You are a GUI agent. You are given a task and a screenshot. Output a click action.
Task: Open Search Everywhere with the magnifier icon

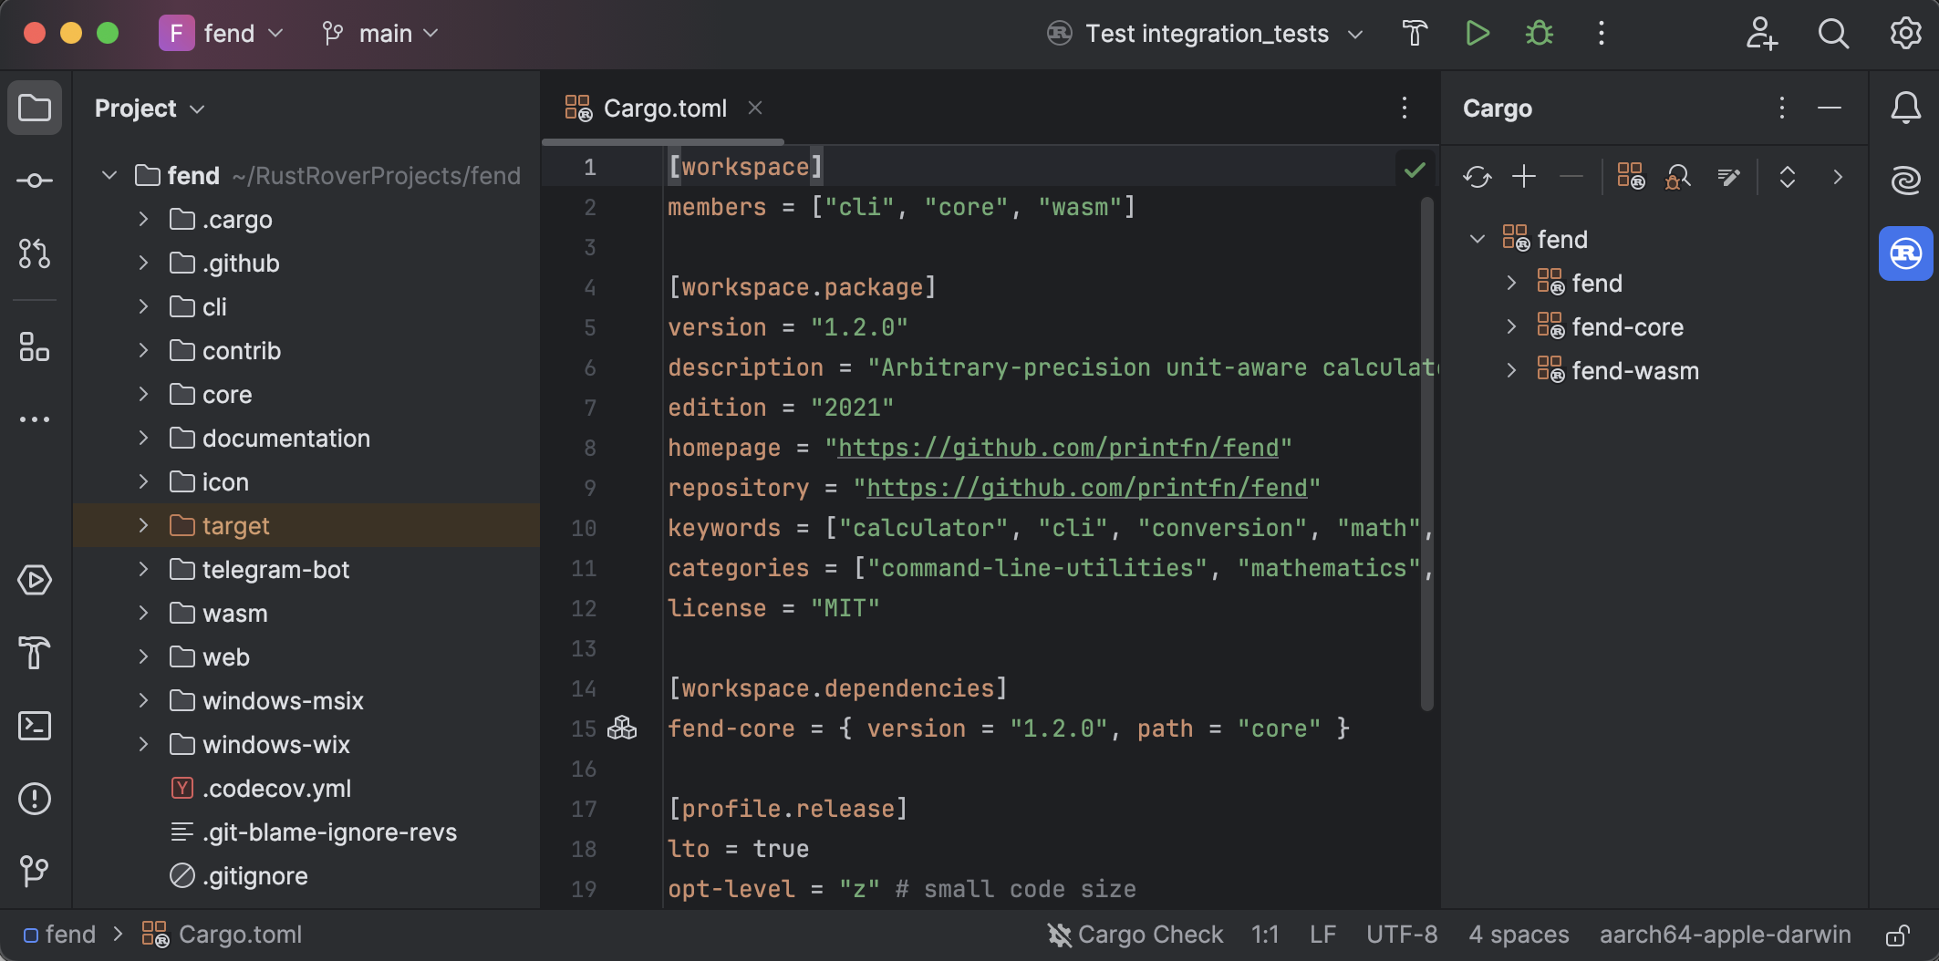pos(1833,34)
